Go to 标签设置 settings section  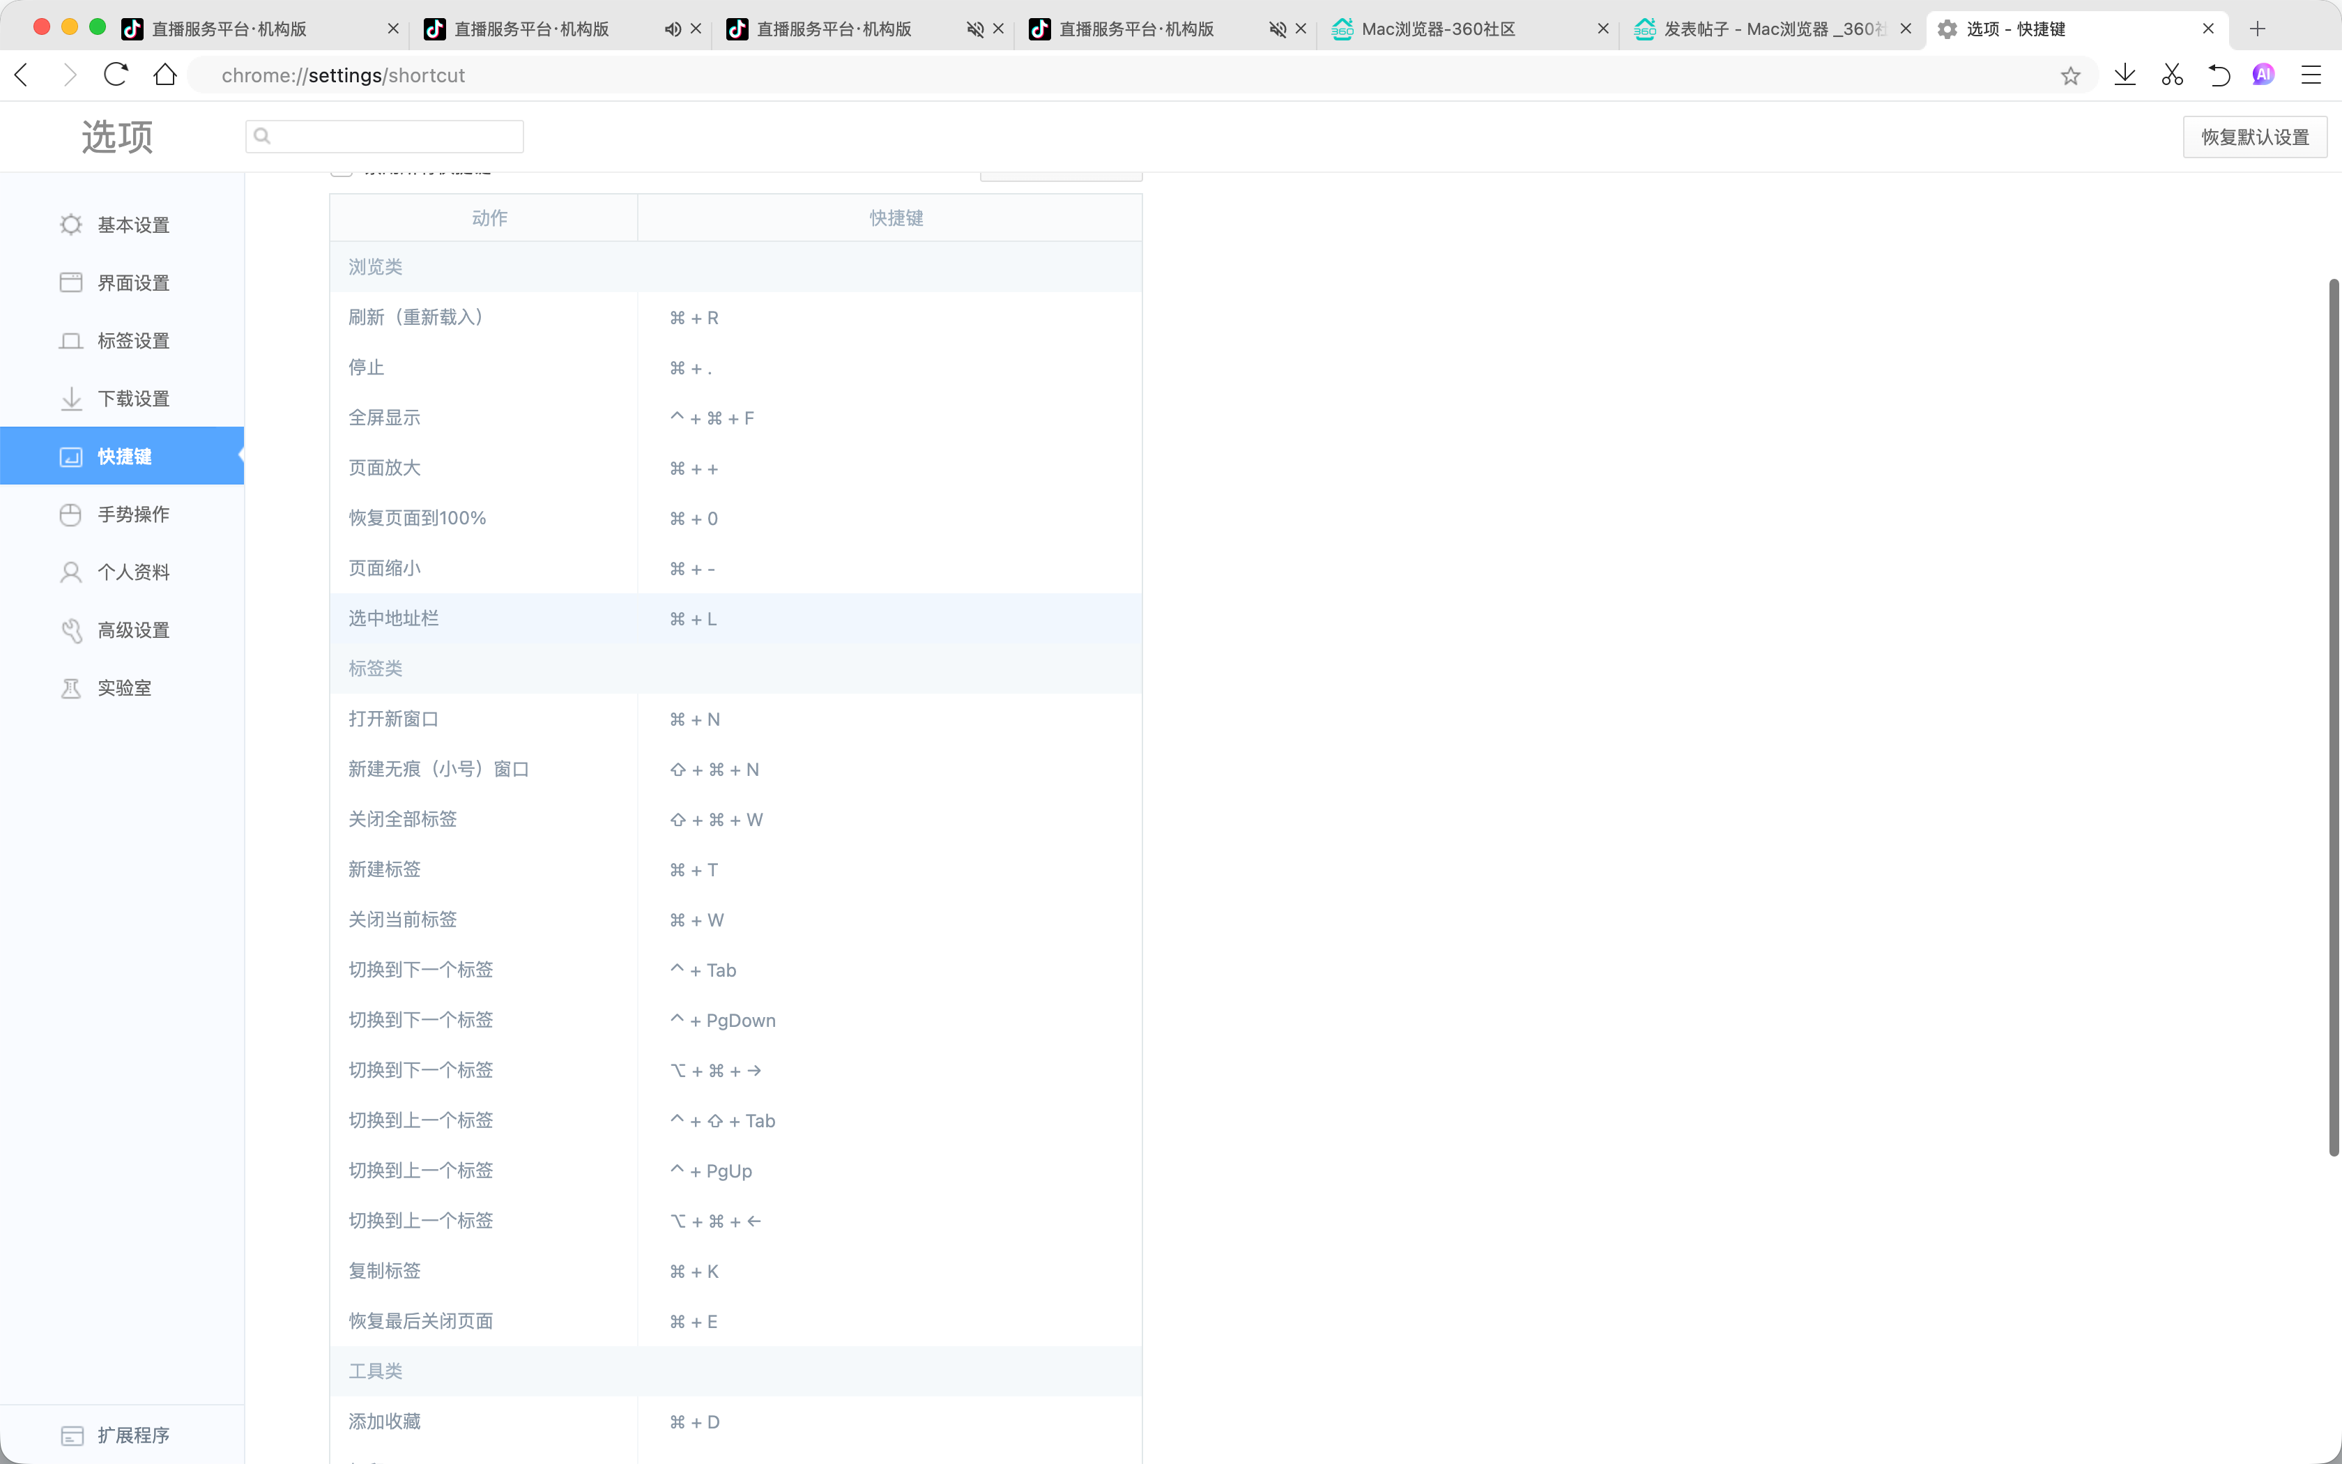coord(122,341)
